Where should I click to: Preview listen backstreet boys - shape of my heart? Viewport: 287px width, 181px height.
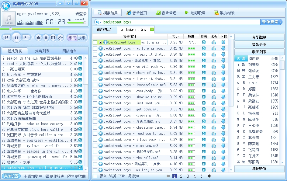[x=214, y=73]
